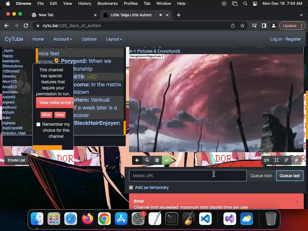Image resolution: width=308 pixels, height=231 pixels.
Task: Deny the channel scripts
Action: 60,115
